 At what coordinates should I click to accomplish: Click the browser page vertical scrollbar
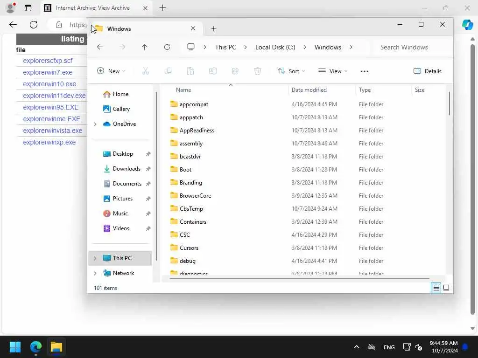(x=472, y=179)
